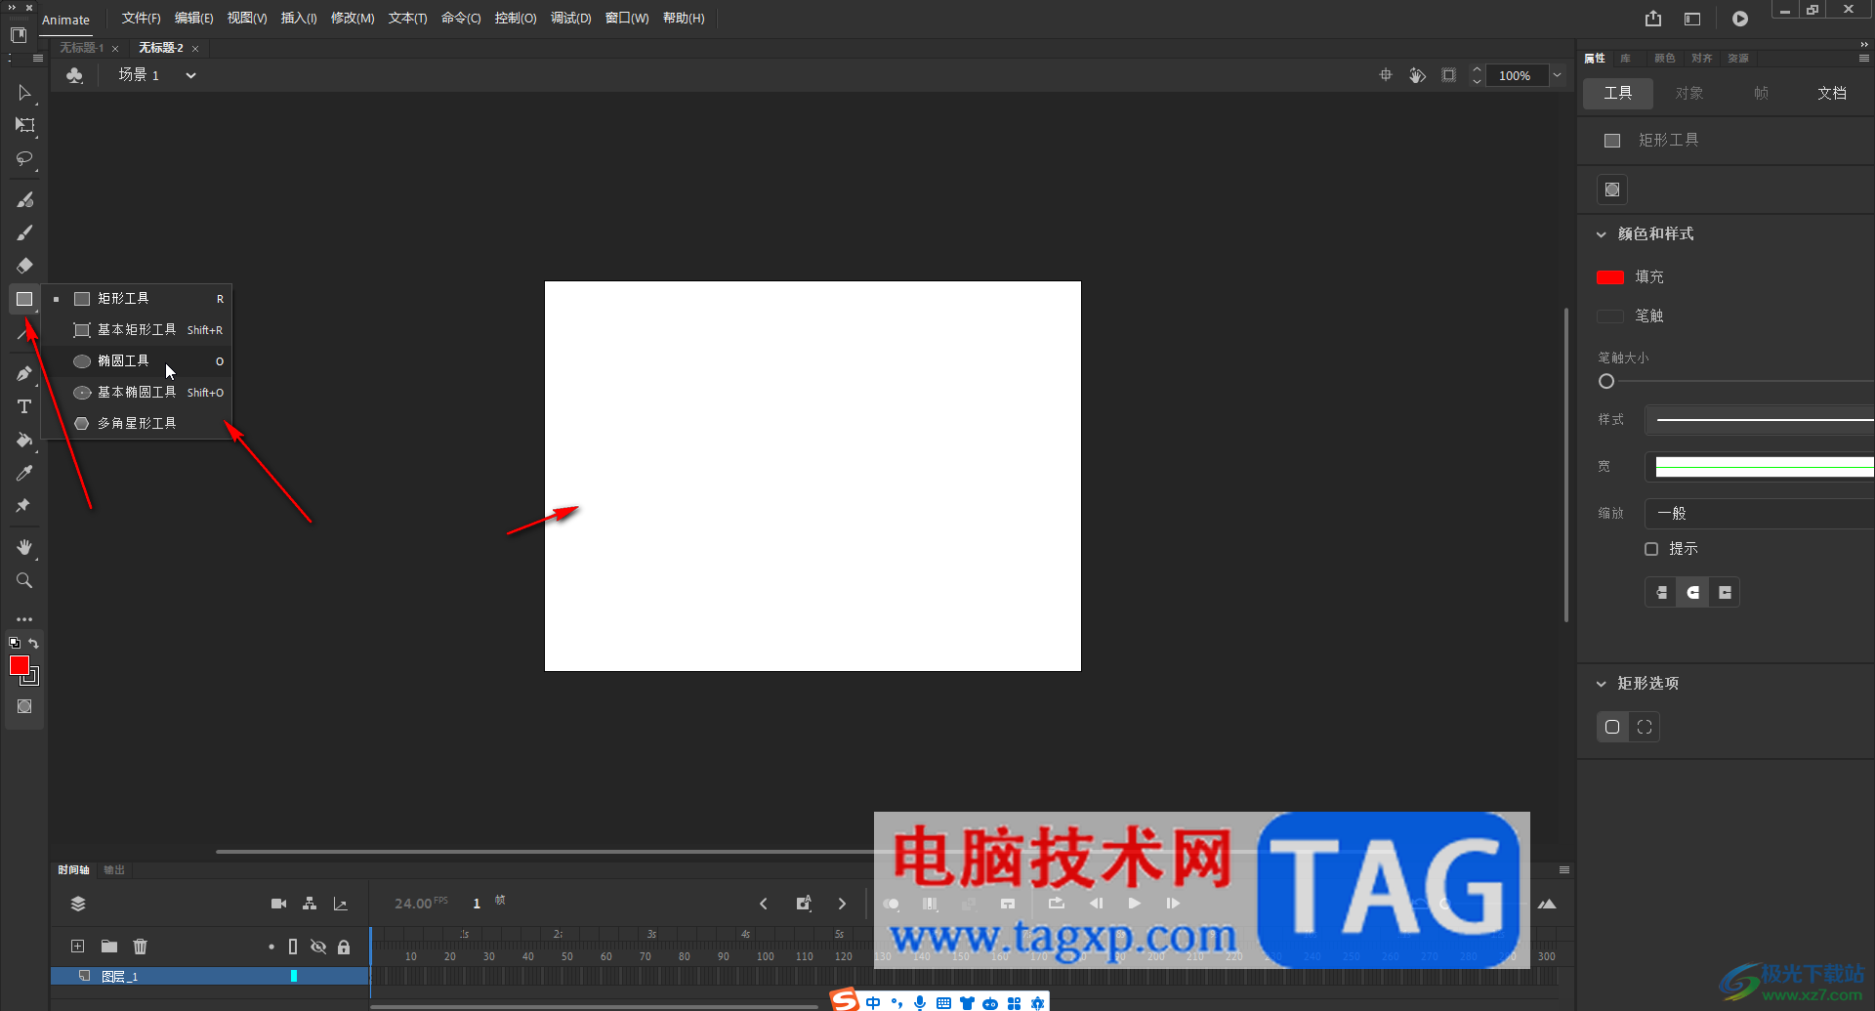Select the Hand tool

[x=24, y=547]
